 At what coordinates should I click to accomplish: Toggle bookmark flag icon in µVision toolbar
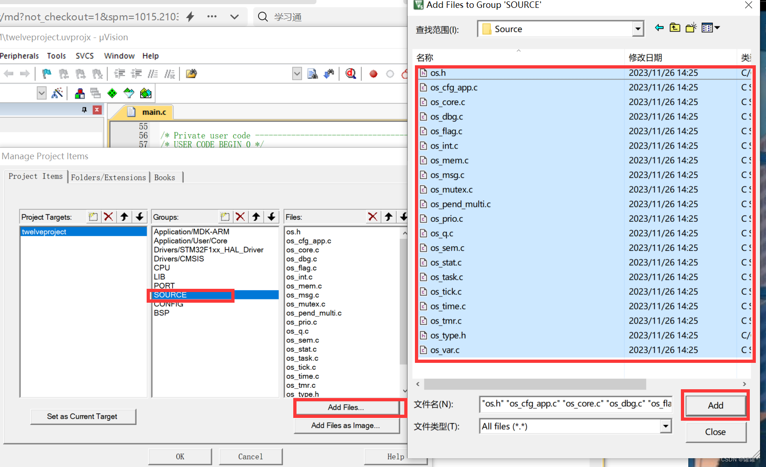pos(47,74)
